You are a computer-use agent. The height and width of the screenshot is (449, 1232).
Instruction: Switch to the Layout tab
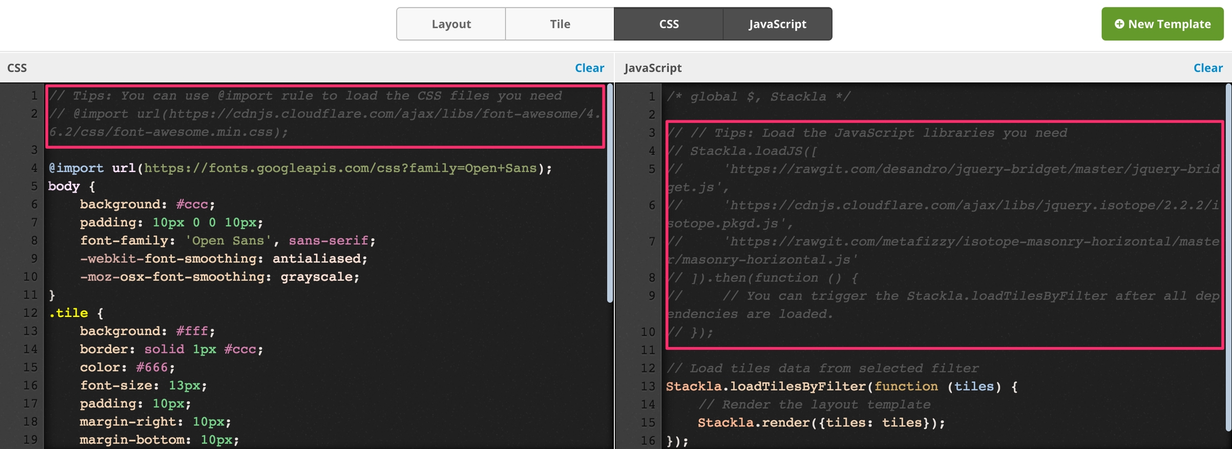[451, 24]
